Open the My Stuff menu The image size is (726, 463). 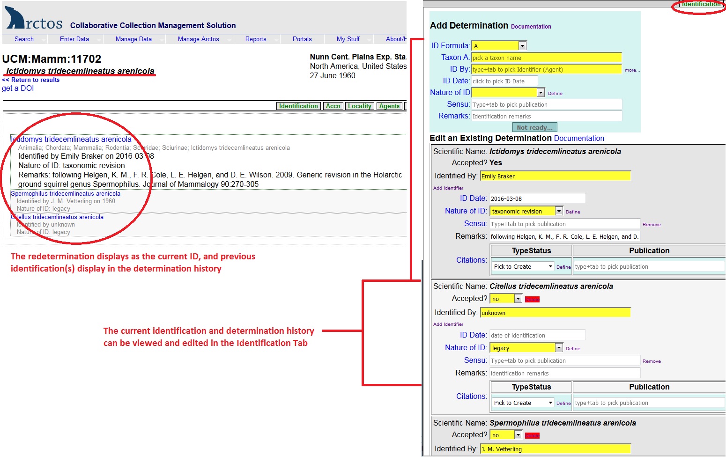(x=348, y=39)
